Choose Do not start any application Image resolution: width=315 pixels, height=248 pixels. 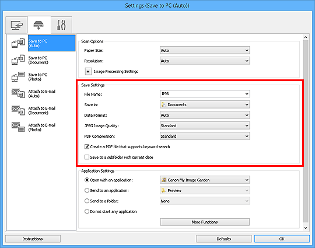point(87,211)
